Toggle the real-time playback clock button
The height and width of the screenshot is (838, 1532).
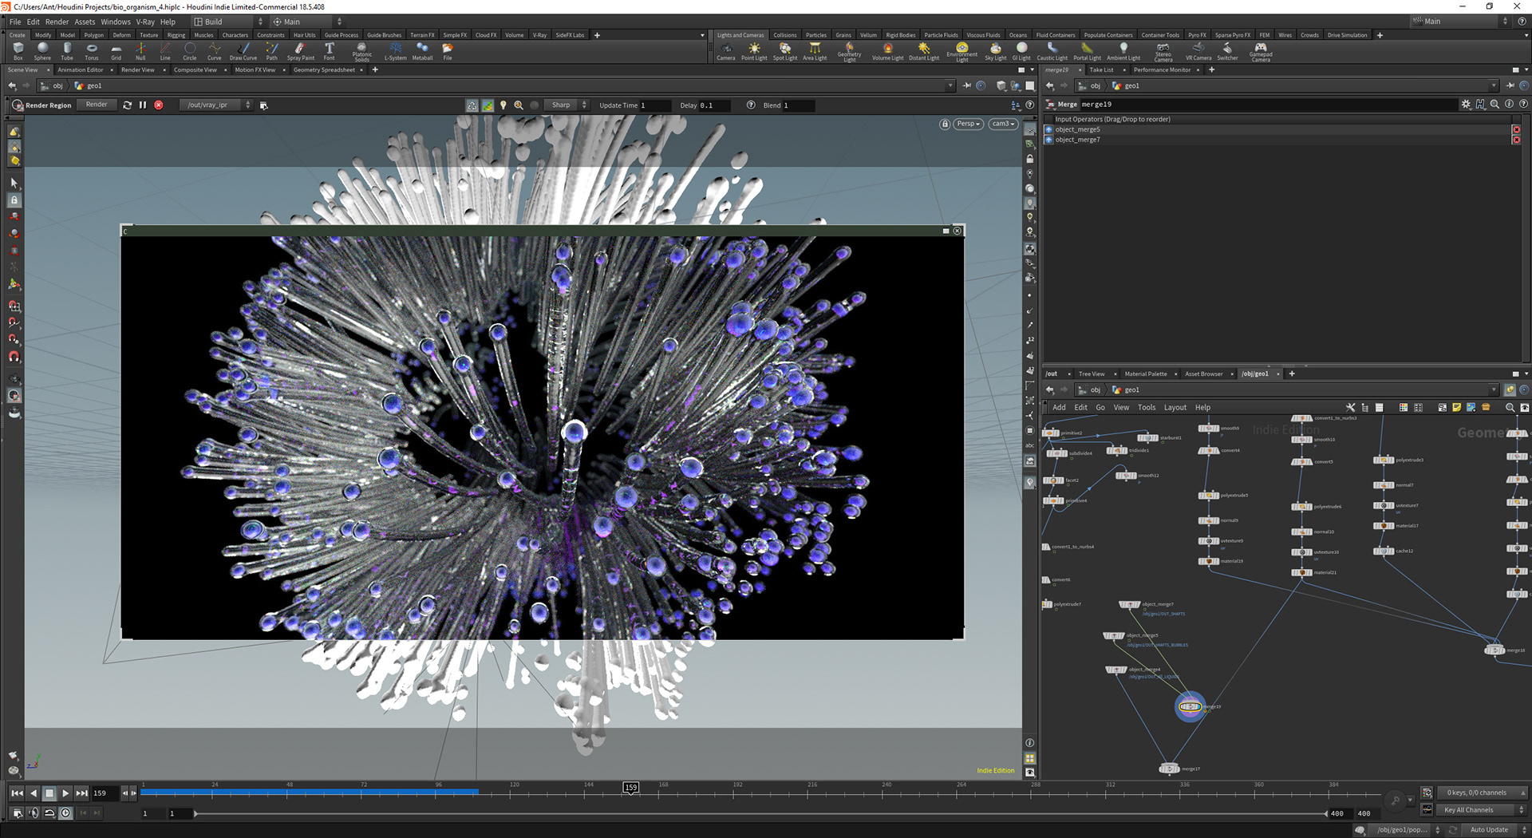[65, 813]
